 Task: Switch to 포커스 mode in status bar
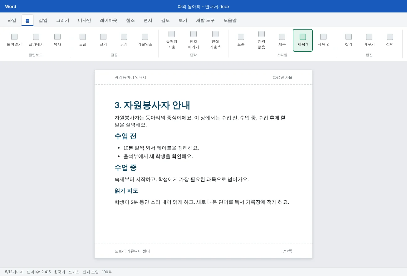tap(74, 272)
